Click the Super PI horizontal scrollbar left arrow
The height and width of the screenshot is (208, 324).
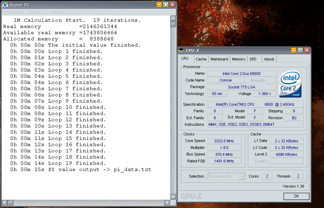coord(4,203)
